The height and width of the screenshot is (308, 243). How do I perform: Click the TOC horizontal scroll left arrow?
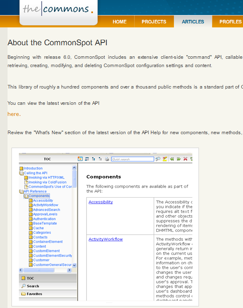pyautogui.click(x=21, y=270)
